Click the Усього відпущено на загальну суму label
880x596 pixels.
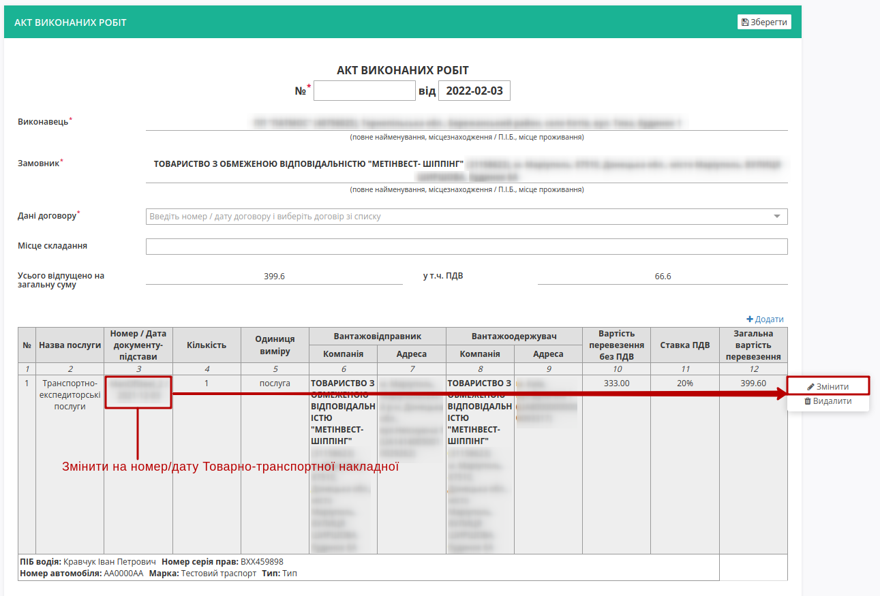pyautogui.click(x=61, y=280)
